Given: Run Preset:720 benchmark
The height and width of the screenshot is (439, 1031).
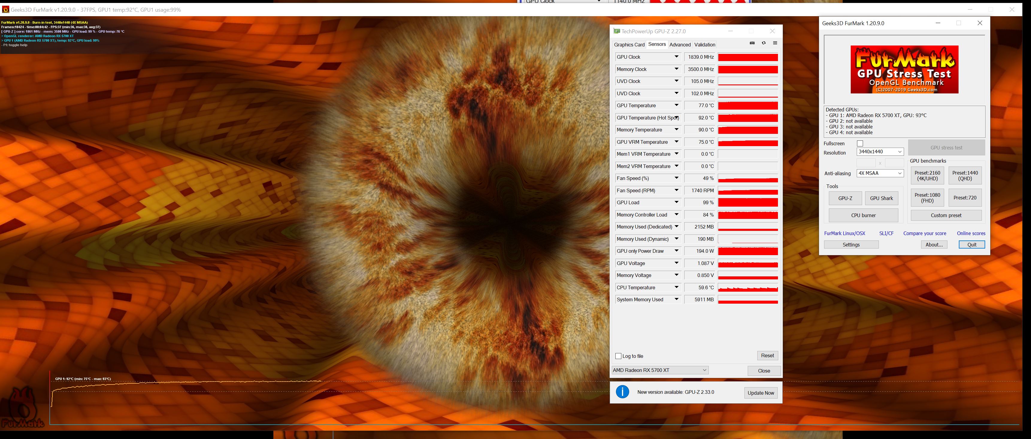Looking at the screenshot, I should pyautogui.click(x=965, y=198).
